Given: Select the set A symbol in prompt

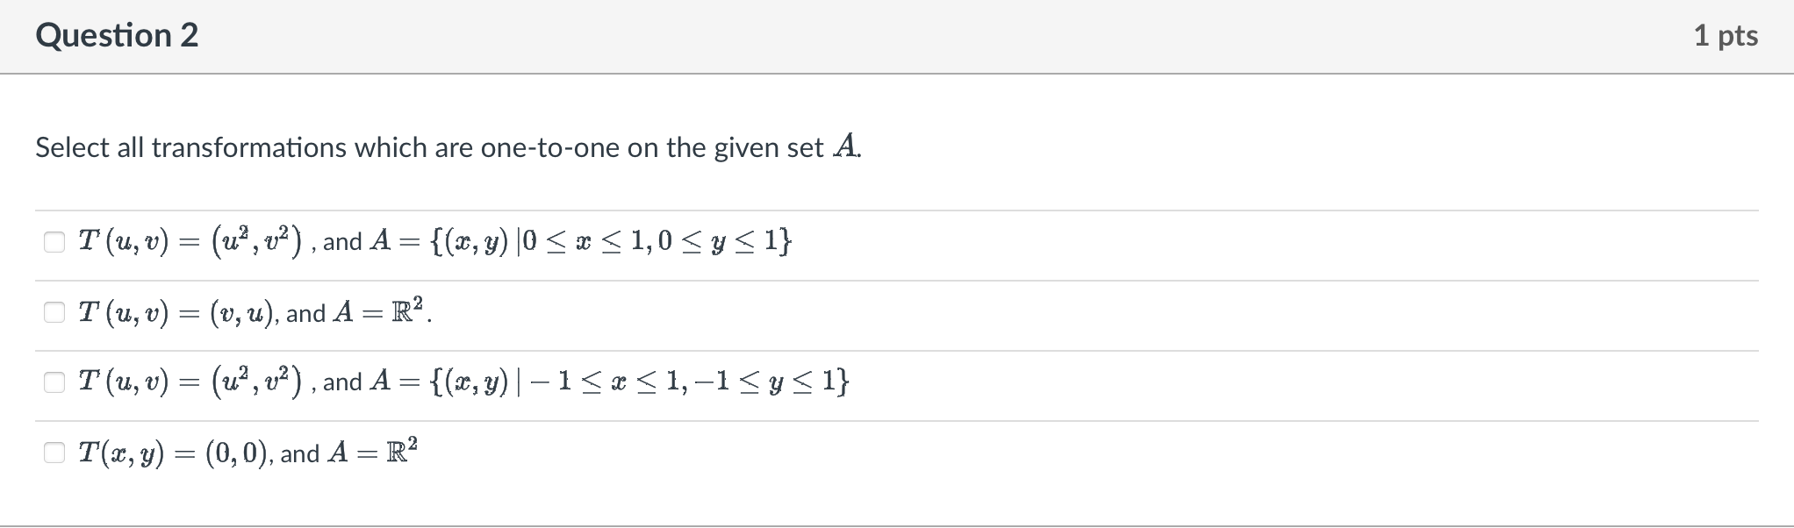Looking at the screenshot, I should click(x=846, y=147).
